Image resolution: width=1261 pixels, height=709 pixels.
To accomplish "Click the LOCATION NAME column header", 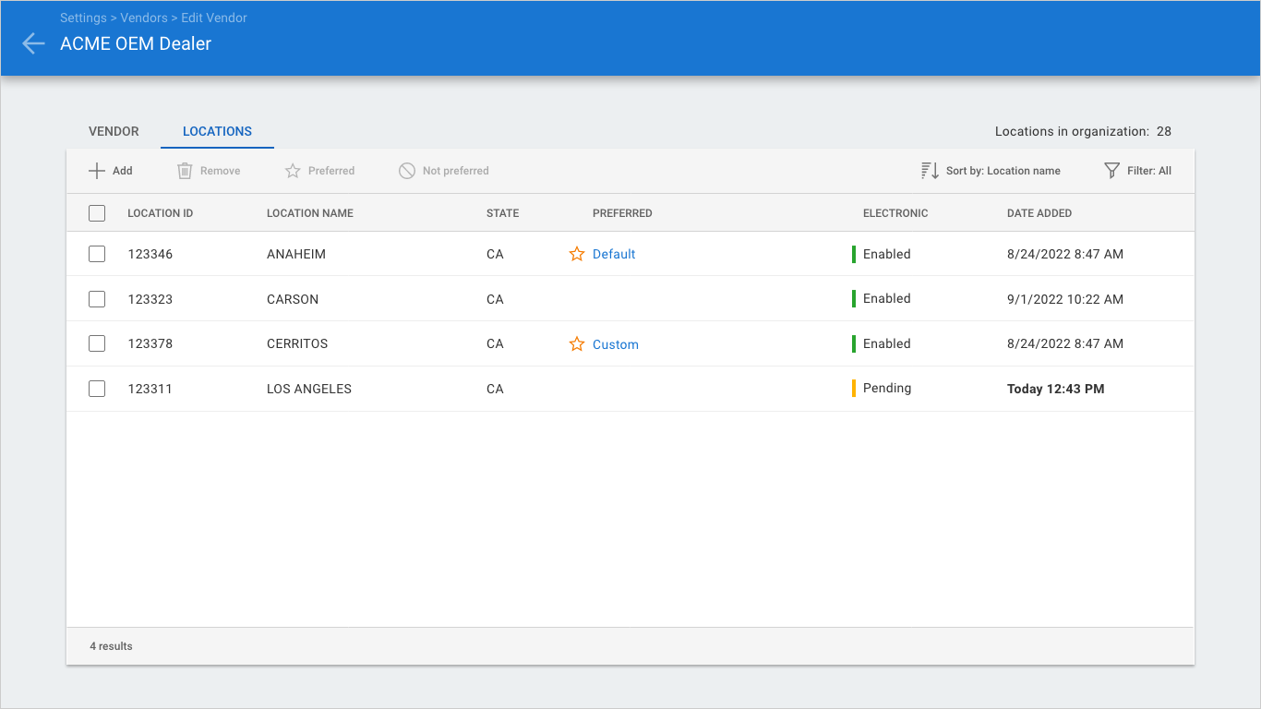I will click(310, 213).
